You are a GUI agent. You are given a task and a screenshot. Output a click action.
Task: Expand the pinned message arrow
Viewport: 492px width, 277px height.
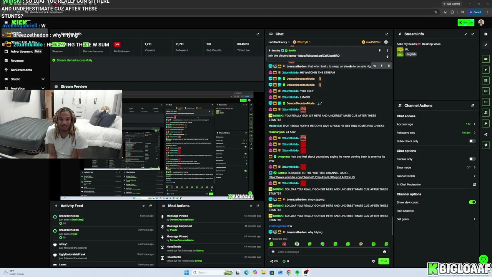tap(387, 57)
